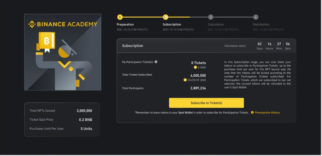This screenshot has width=322, height=156.
Task: Click the '53,070.99 BNB' amount
Action: 196,80
